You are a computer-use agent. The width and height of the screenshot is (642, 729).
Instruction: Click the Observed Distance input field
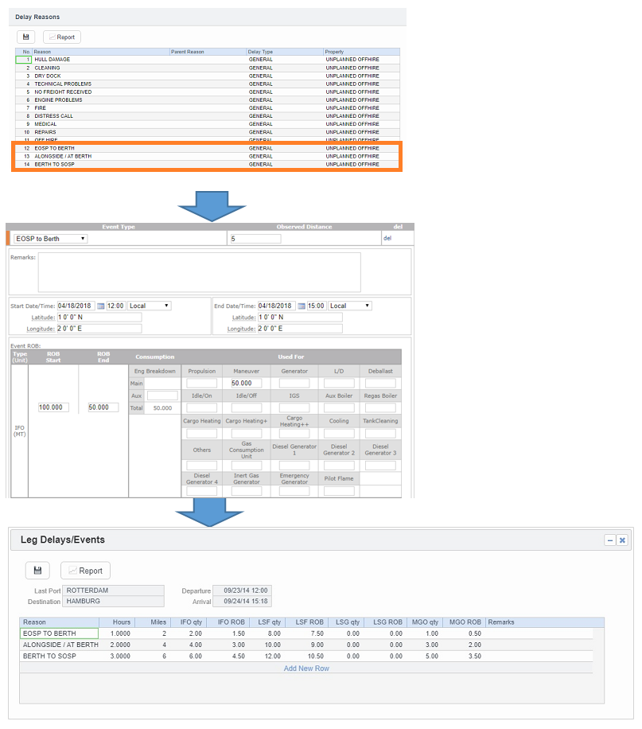(x=255, y=238)
